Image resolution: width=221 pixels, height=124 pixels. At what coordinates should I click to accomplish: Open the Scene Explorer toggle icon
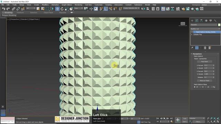click(153, 9)
